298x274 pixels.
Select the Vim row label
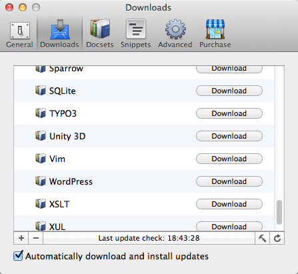tap(57, 159)
